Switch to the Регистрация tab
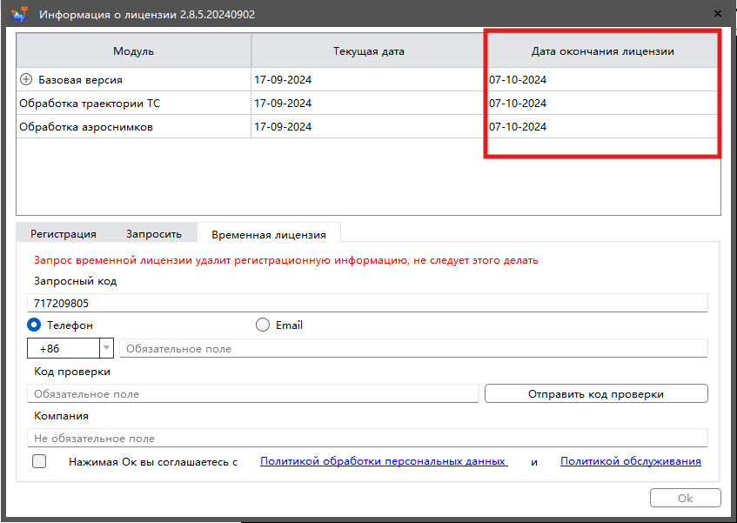Screen dimensions: 737x523 click(x=64, y=233)
